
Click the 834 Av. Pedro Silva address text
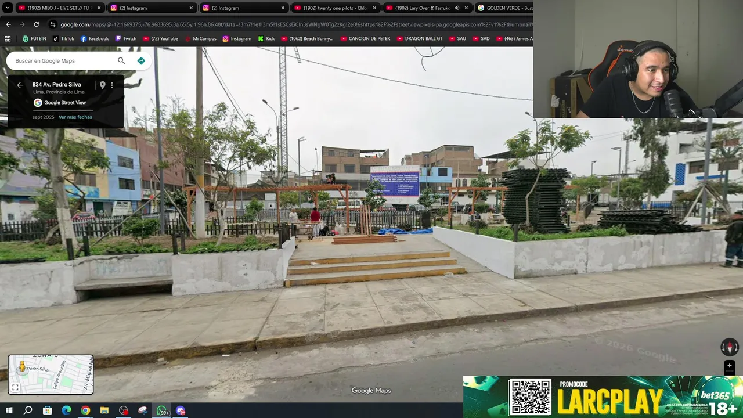click(56, 84)
